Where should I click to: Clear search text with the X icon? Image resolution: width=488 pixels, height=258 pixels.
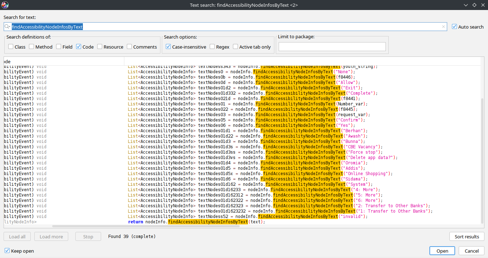443,27
